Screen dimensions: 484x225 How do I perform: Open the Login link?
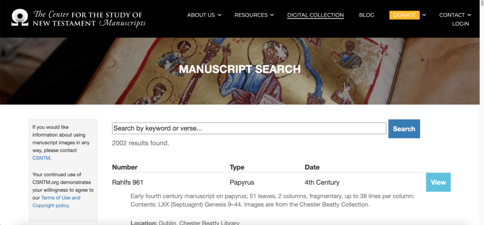pyautogui.click(x=460, y=24)
